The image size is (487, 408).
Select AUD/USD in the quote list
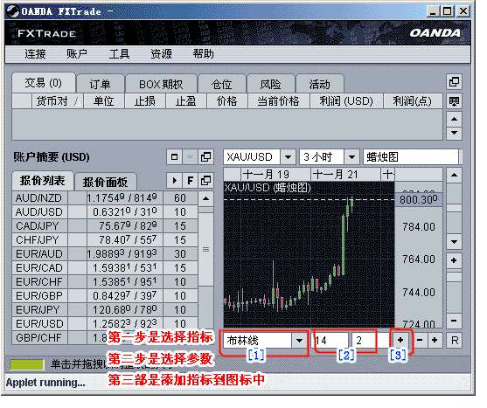pos(105,212)
